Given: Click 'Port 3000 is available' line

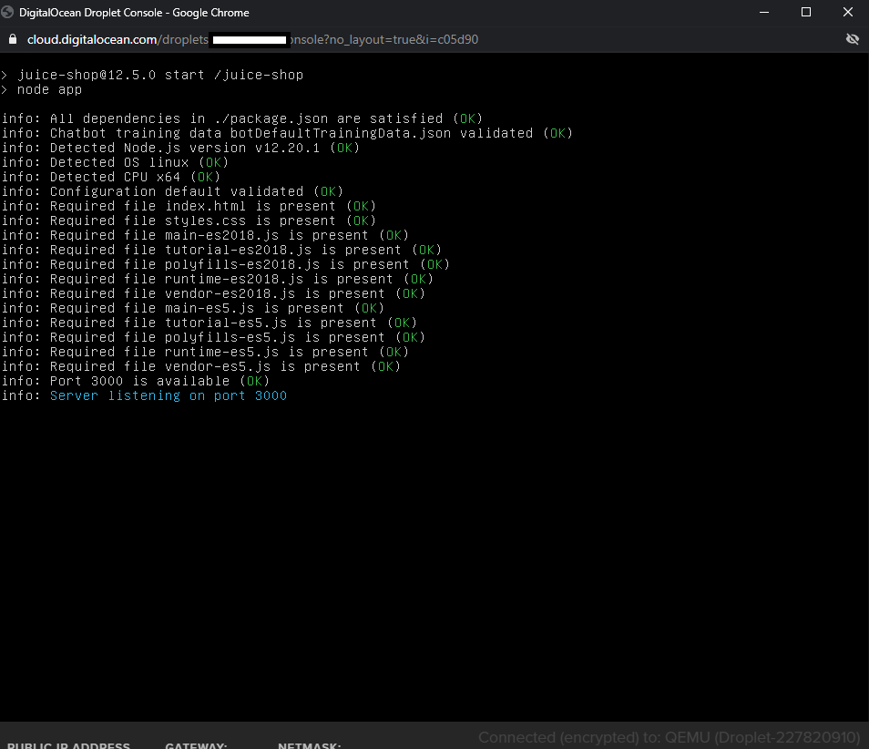Looking at the screenshot, I should pyautogui.click(x=136, y=381).
